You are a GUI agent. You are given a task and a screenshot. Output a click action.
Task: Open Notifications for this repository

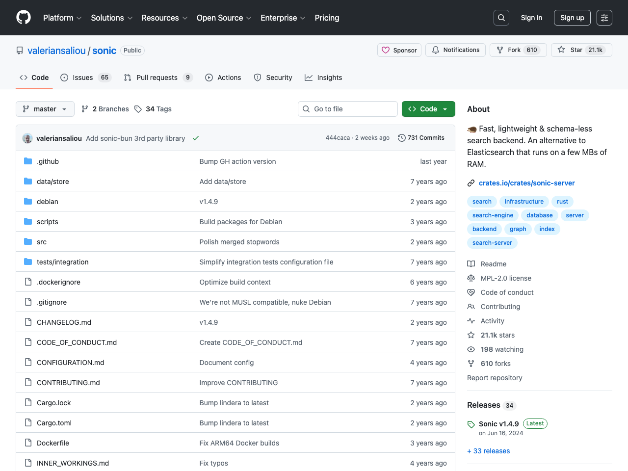(x=456, y=50)
